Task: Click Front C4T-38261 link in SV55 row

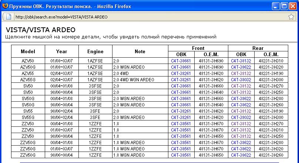Action: [181, 111]
